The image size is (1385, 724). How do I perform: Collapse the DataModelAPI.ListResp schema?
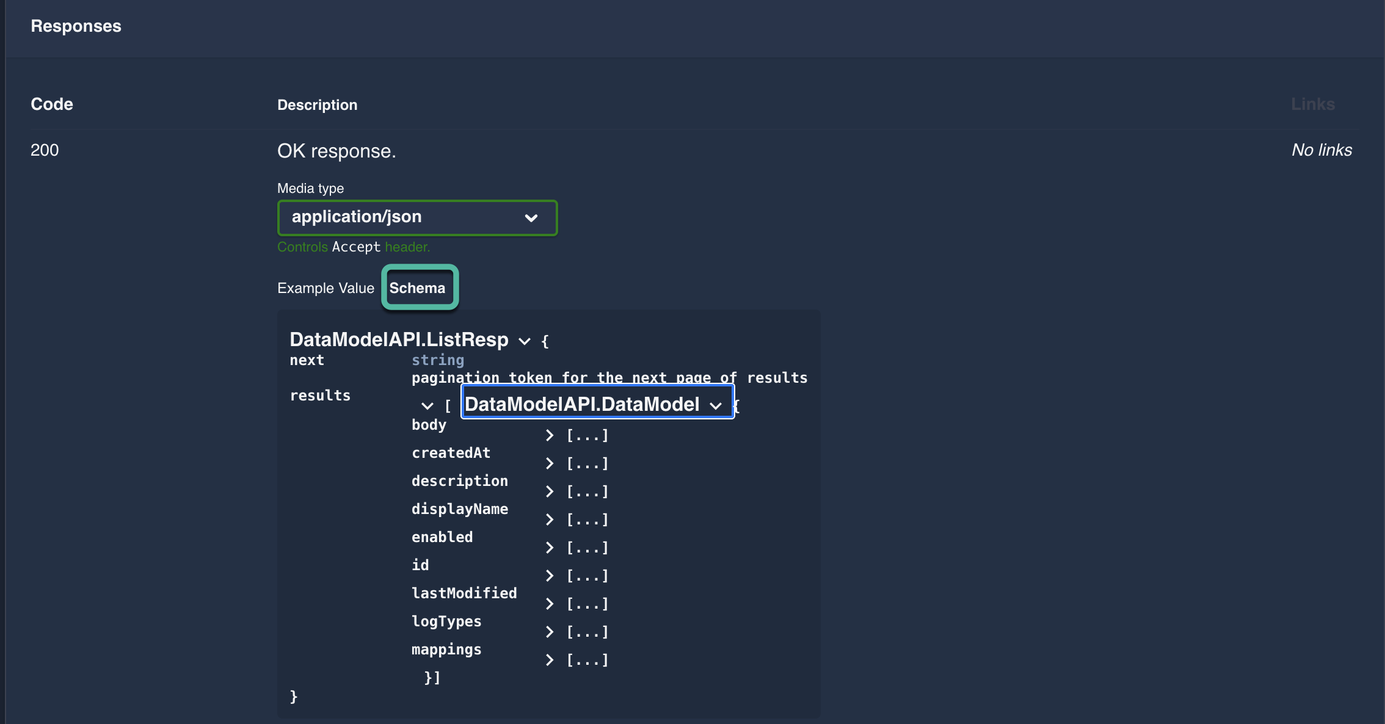point(524,341)
